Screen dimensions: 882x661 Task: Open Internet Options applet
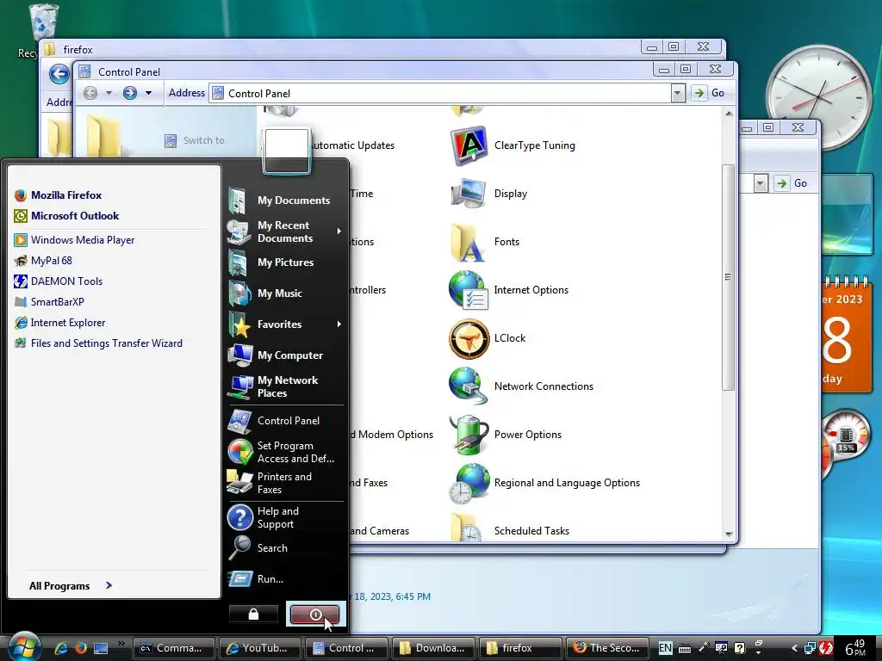[510, 290]
